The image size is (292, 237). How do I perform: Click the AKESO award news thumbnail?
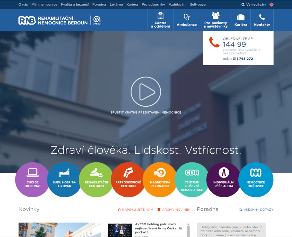click(120, 230)
